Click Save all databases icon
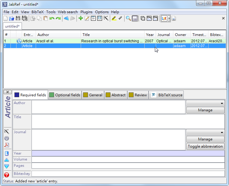The image size is (229, 186). 25,18
